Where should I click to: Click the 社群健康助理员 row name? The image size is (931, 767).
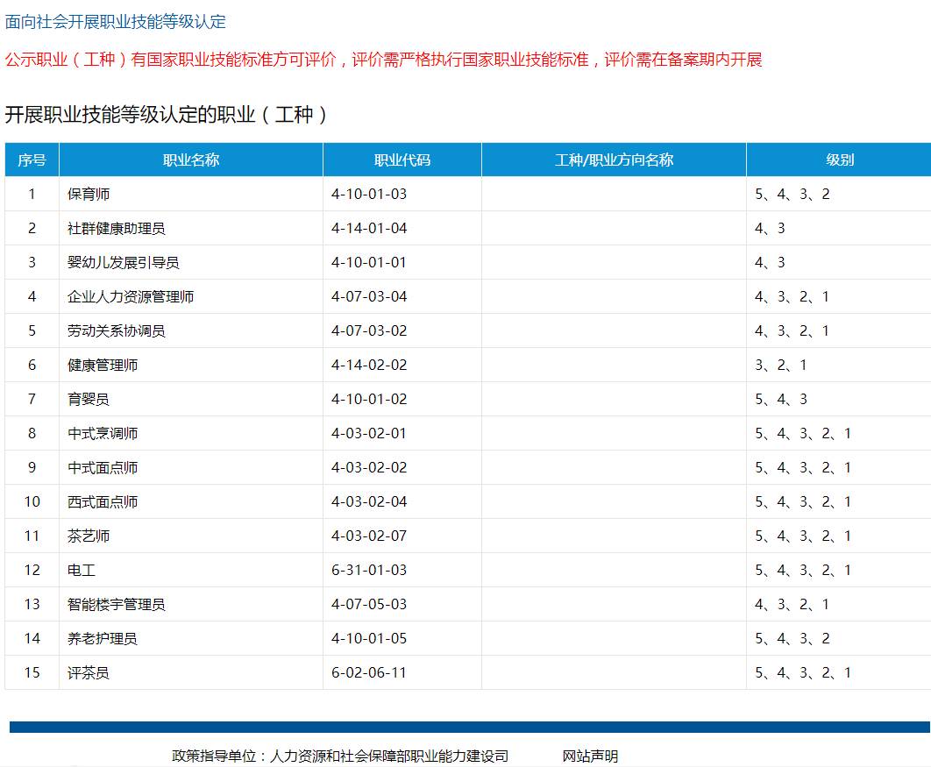(x=117, y=229)
